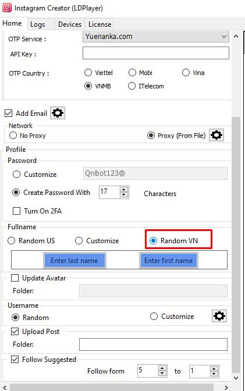Screen dimensions: 245x391
Task: Enable the Turn On 2FA checkbox
Action: click(16, 211)
